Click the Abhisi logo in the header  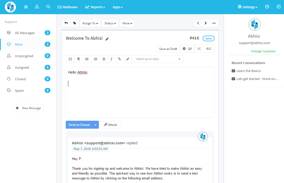(10, 7)
